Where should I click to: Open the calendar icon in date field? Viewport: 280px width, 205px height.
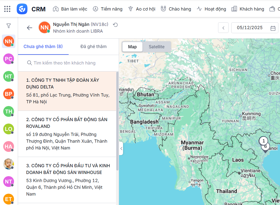pyautogui.click(x=273, y=28)
